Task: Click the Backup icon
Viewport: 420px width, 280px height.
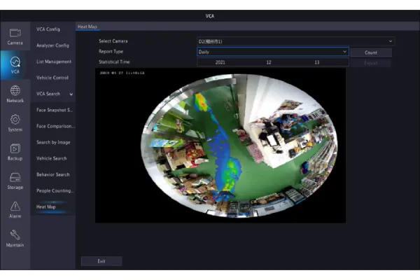Action: tap(15, 152)
